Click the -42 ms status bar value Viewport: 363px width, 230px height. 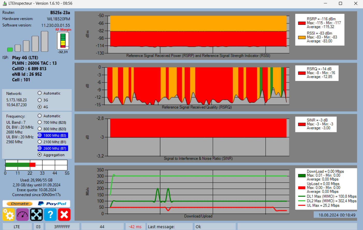(x=135, y=227)
